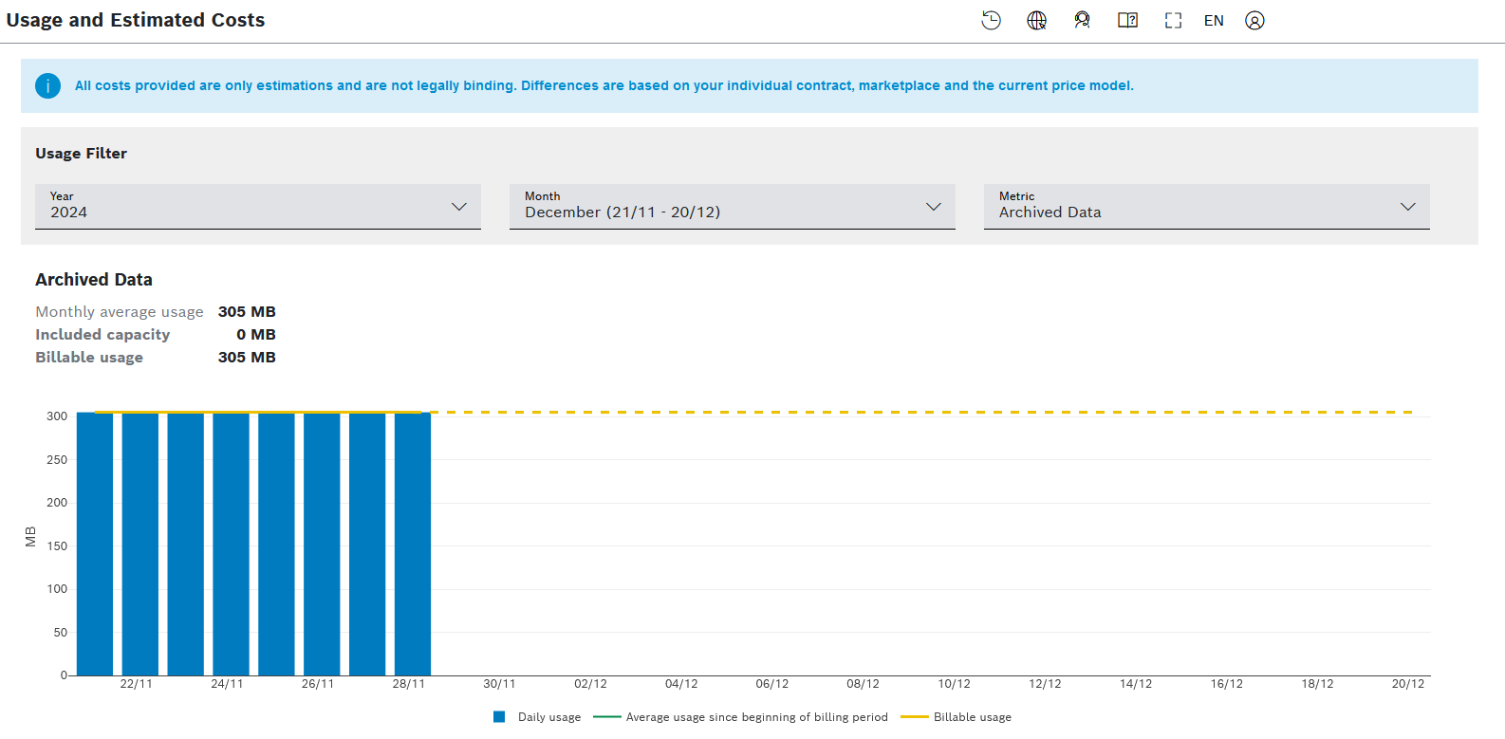The width and height of the screenshot is (1505, 739).
Task: Toggle Average usage since beginning legend entry
Action: 755,717
